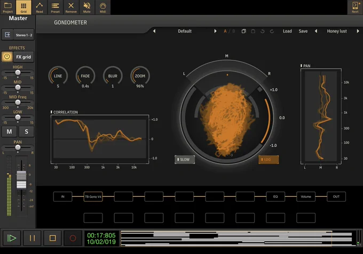
Task: Click the HIGH EQ slider handle
Action: [x=18, y=73]
